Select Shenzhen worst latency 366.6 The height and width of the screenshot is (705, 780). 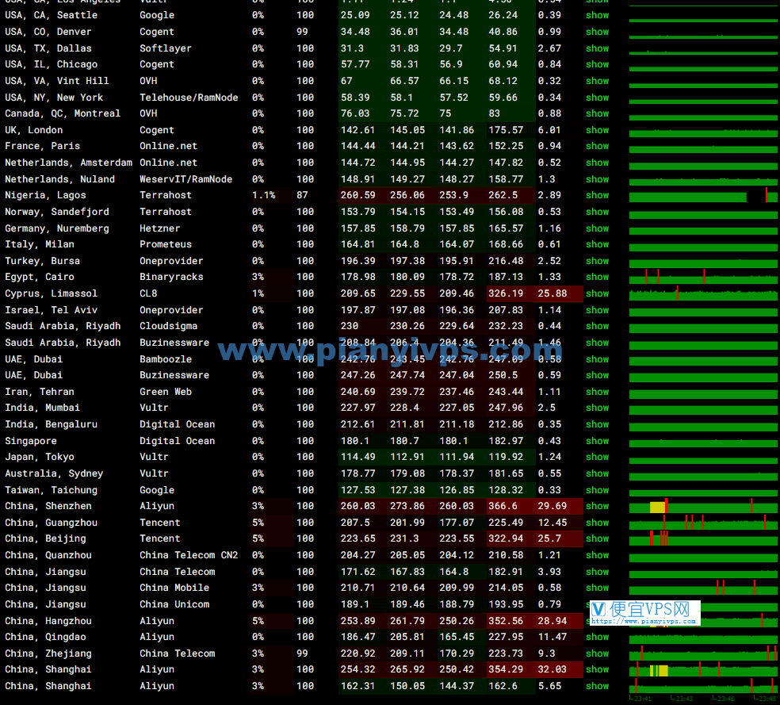(x=503, y=506)
